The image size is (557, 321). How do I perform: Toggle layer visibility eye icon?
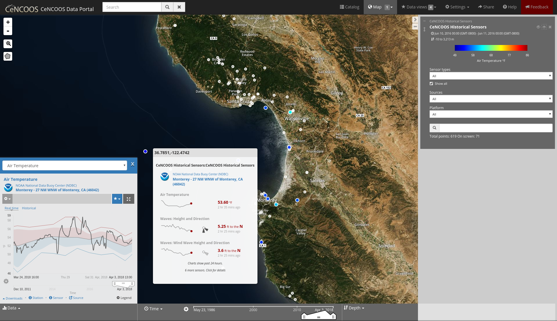pyautogui.click(x=545, y=27)
